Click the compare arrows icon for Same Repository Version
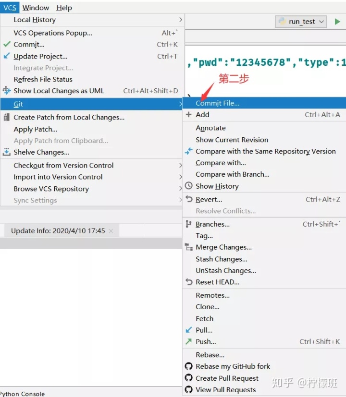This screenshot has width=346, height=397. (188, 151)
